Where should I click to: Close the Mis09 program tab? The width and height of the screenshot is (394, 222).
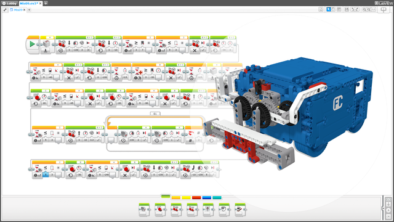click(x=25, y=10)
